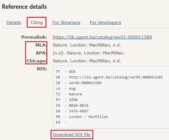The image size is (169, 140).
Task: Select the Citing tab
Action: pos(36,23)
